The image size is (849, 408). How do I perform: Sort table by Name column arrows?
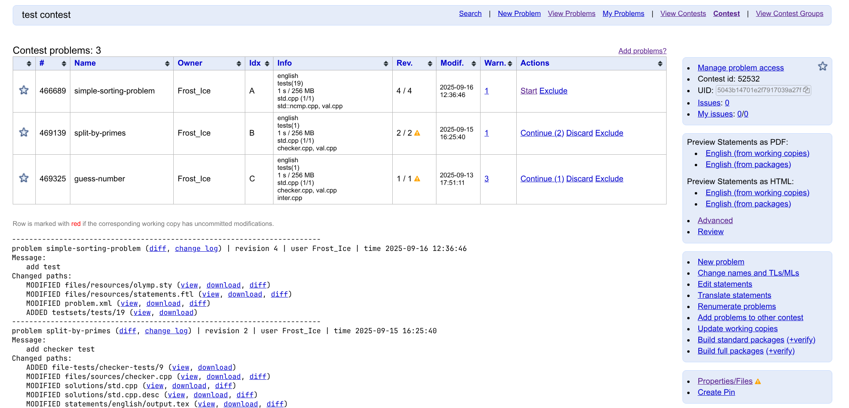(x=167, y=64)
